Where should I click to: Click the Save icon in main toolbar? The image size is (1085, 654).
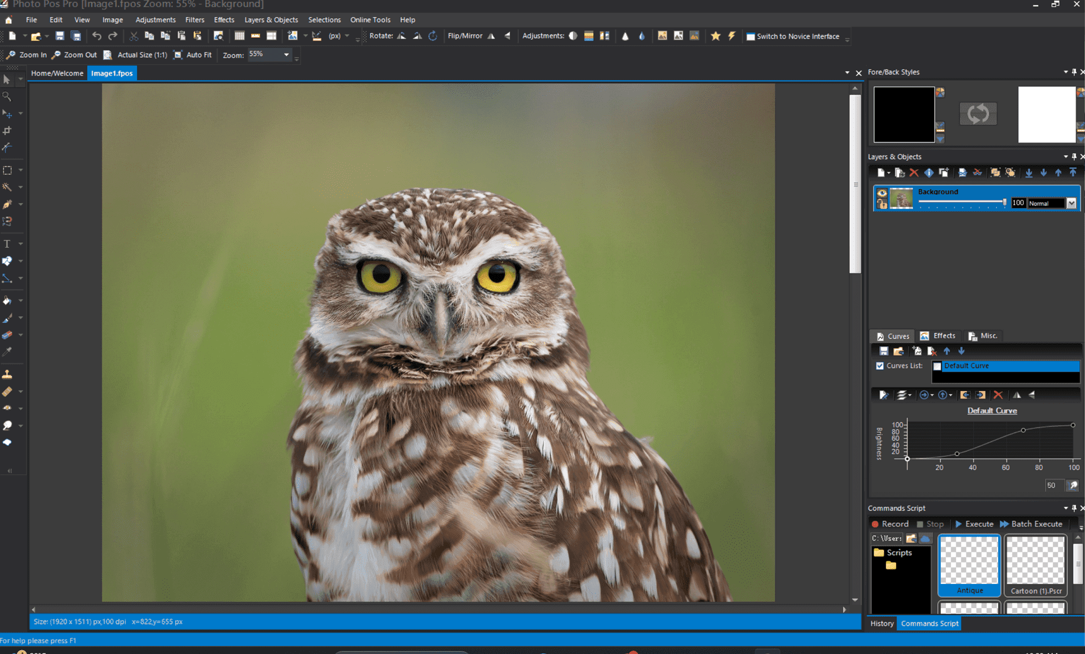pos(59,36)
